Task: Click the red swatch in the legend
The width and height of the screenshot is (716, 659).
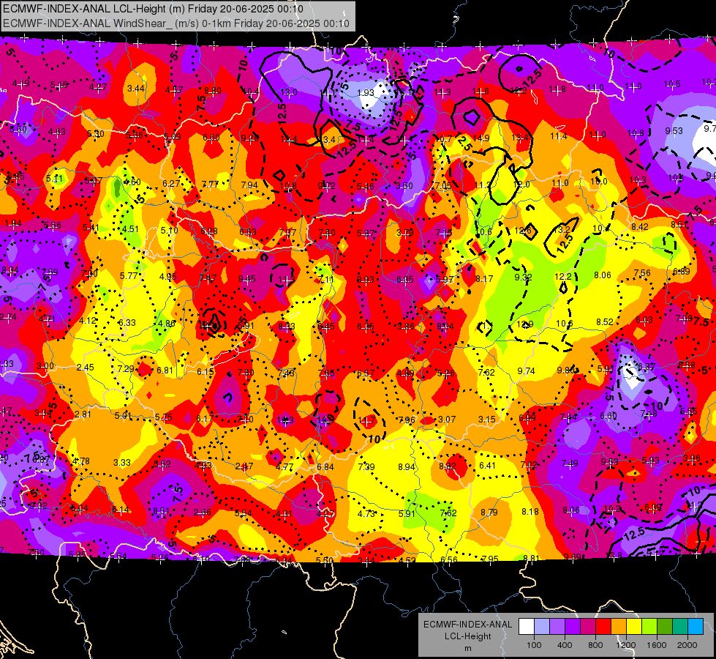Action: click(x=603, y=627)
